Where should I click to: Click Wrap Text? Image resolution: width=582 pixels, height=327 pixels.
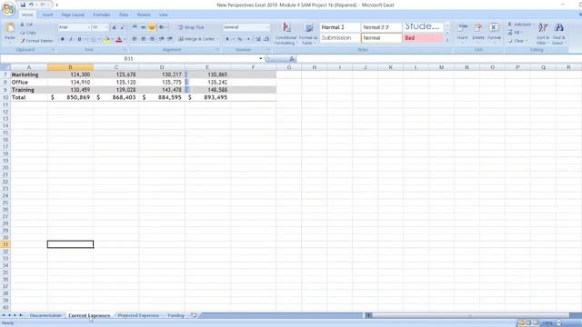point(191,27)
